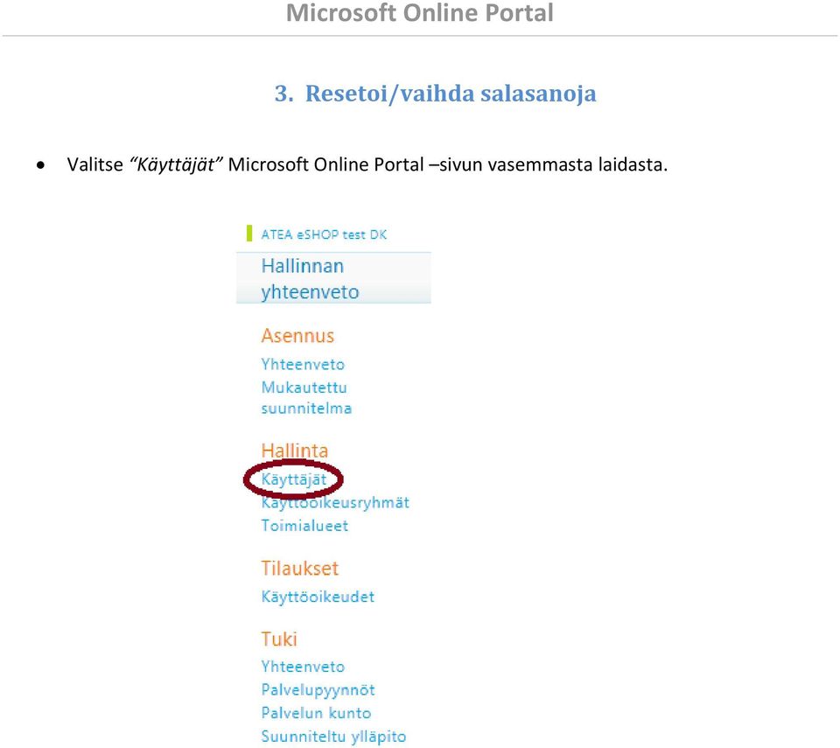Click the Tuki section heading
This screenshot has height=748, width=840.
[279, 640]
